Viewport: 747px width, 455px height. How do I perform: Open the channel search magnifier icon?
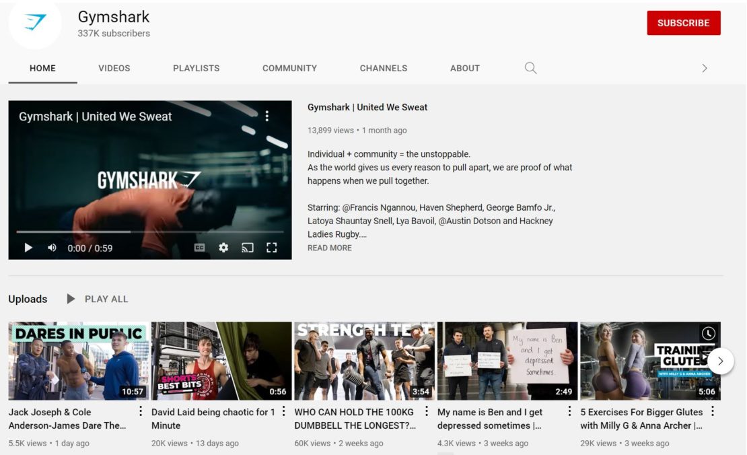(x=530, y=68)
